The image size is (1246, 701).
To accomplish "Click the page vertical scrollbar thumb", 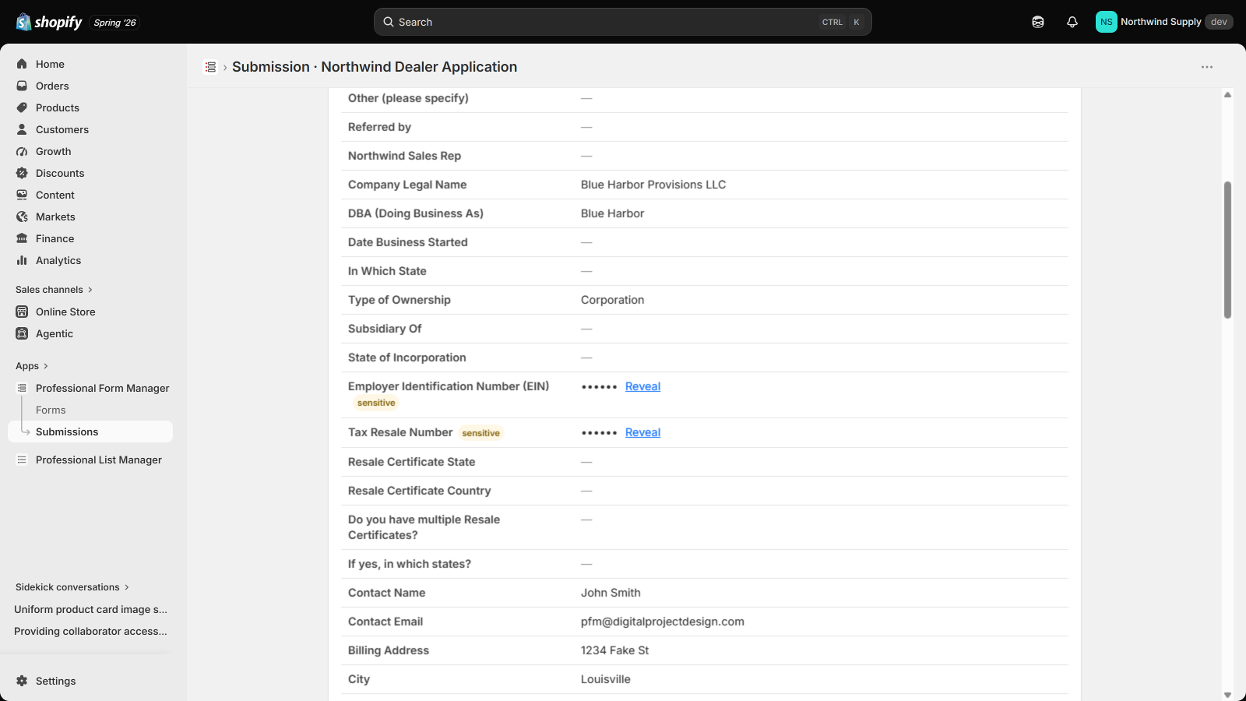I will coord(1227,250).
